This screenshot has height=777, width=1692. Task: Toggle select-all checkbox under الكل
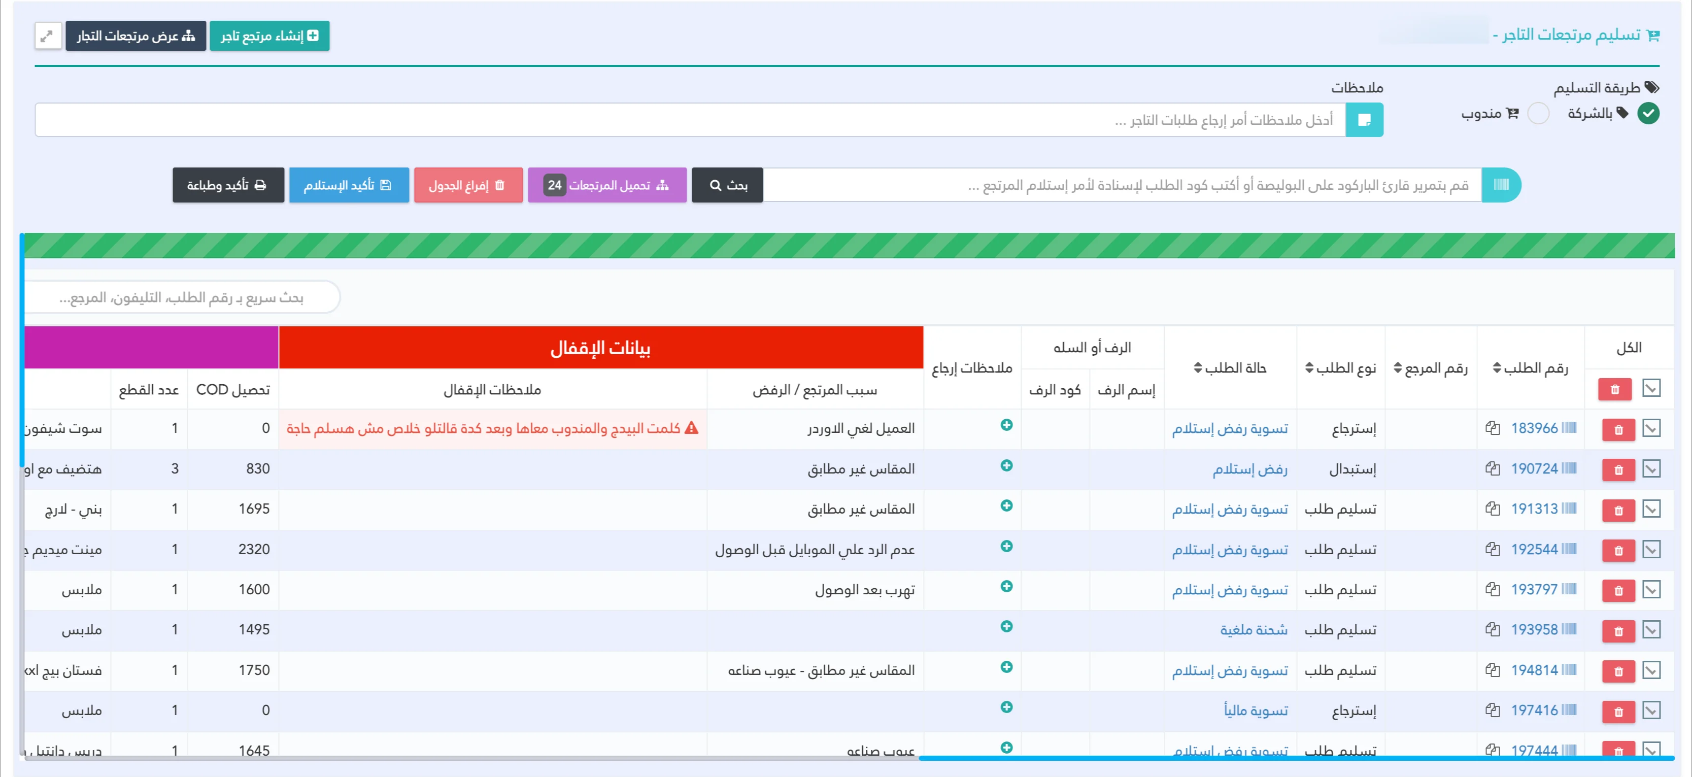tap(1651, 388)
